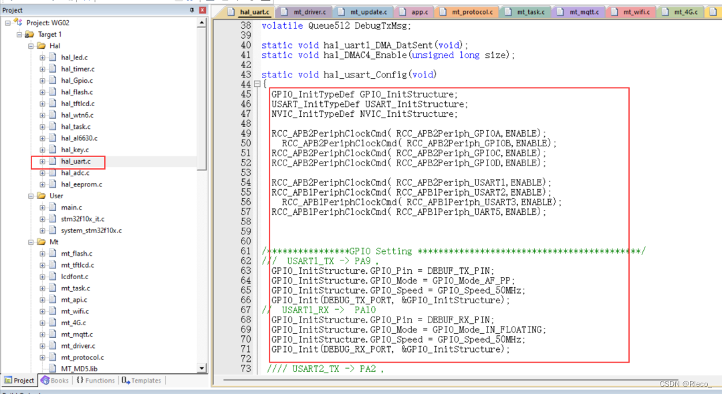
Task: Select mt_4G.c in the project tree
Action: click(x=74, y=323)
